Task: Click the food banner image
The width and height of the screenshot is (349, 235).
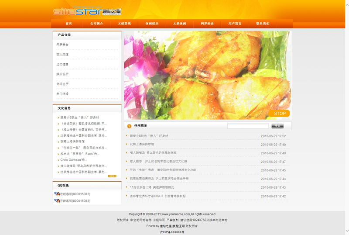Action: tap(207, 74)
